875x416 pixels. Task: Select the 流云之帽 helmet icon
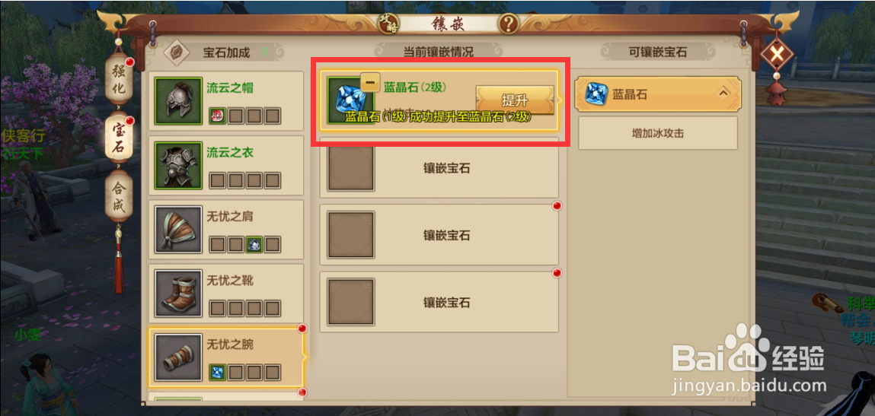point(178,101)
